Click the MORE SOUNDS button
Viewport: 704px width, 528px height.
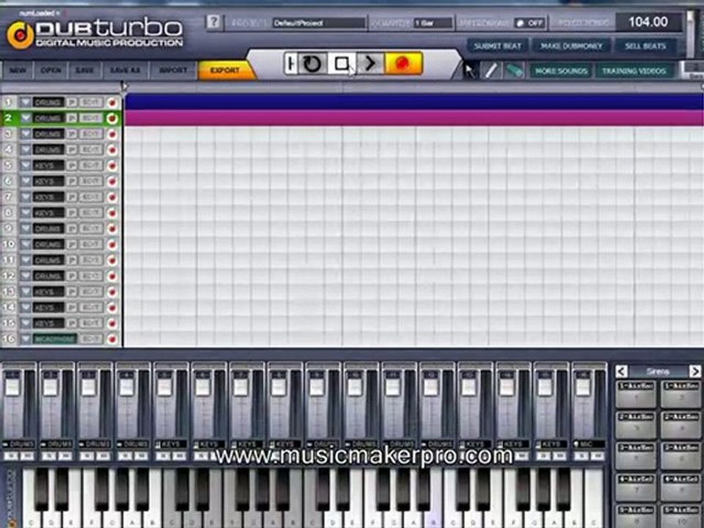(561, 71)
